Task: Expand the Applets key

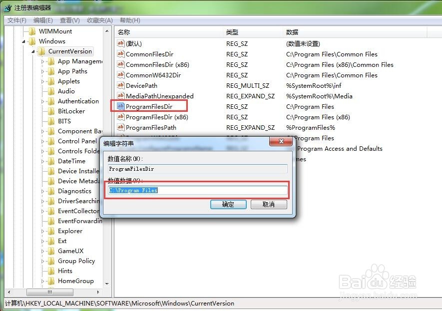Action: 42,82
